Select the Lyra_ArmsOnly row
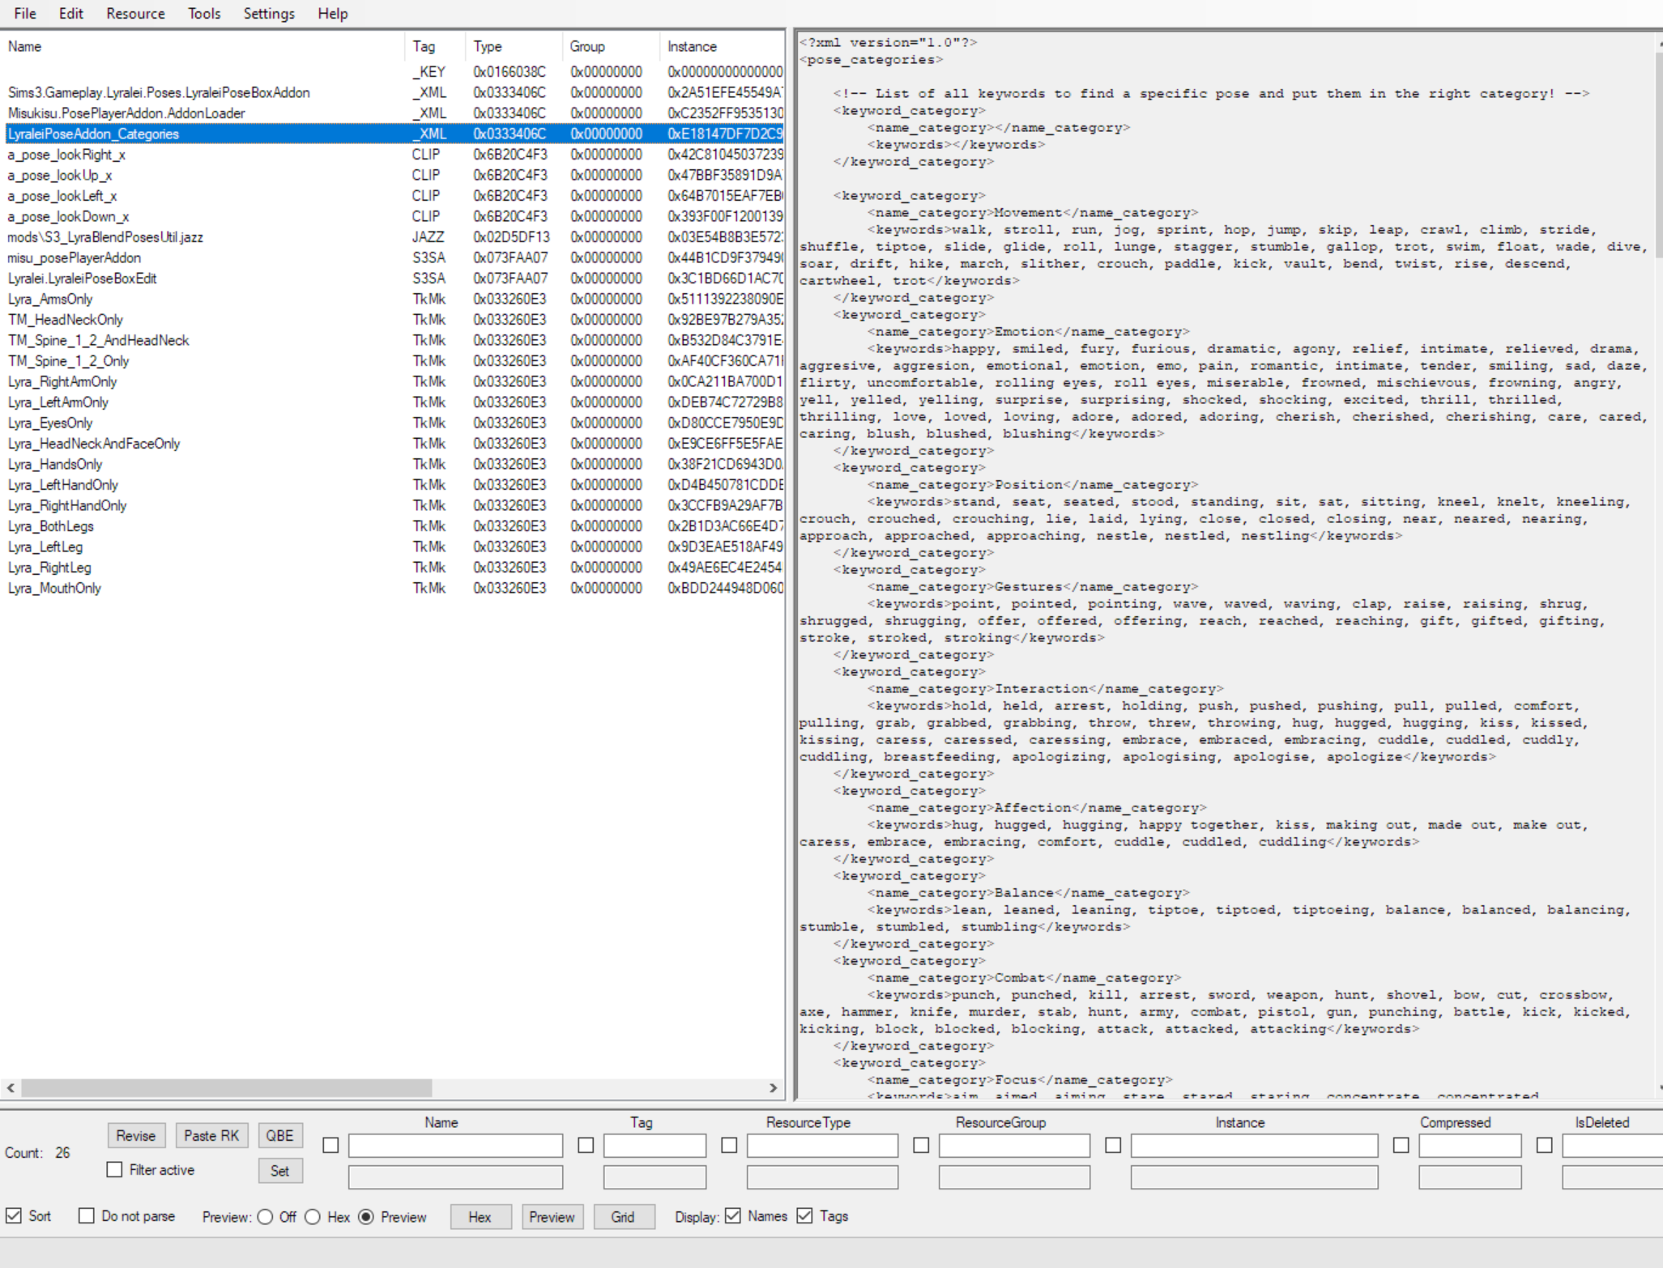This screenshot has height=1268, width=1663. click(x=394, y=299)
